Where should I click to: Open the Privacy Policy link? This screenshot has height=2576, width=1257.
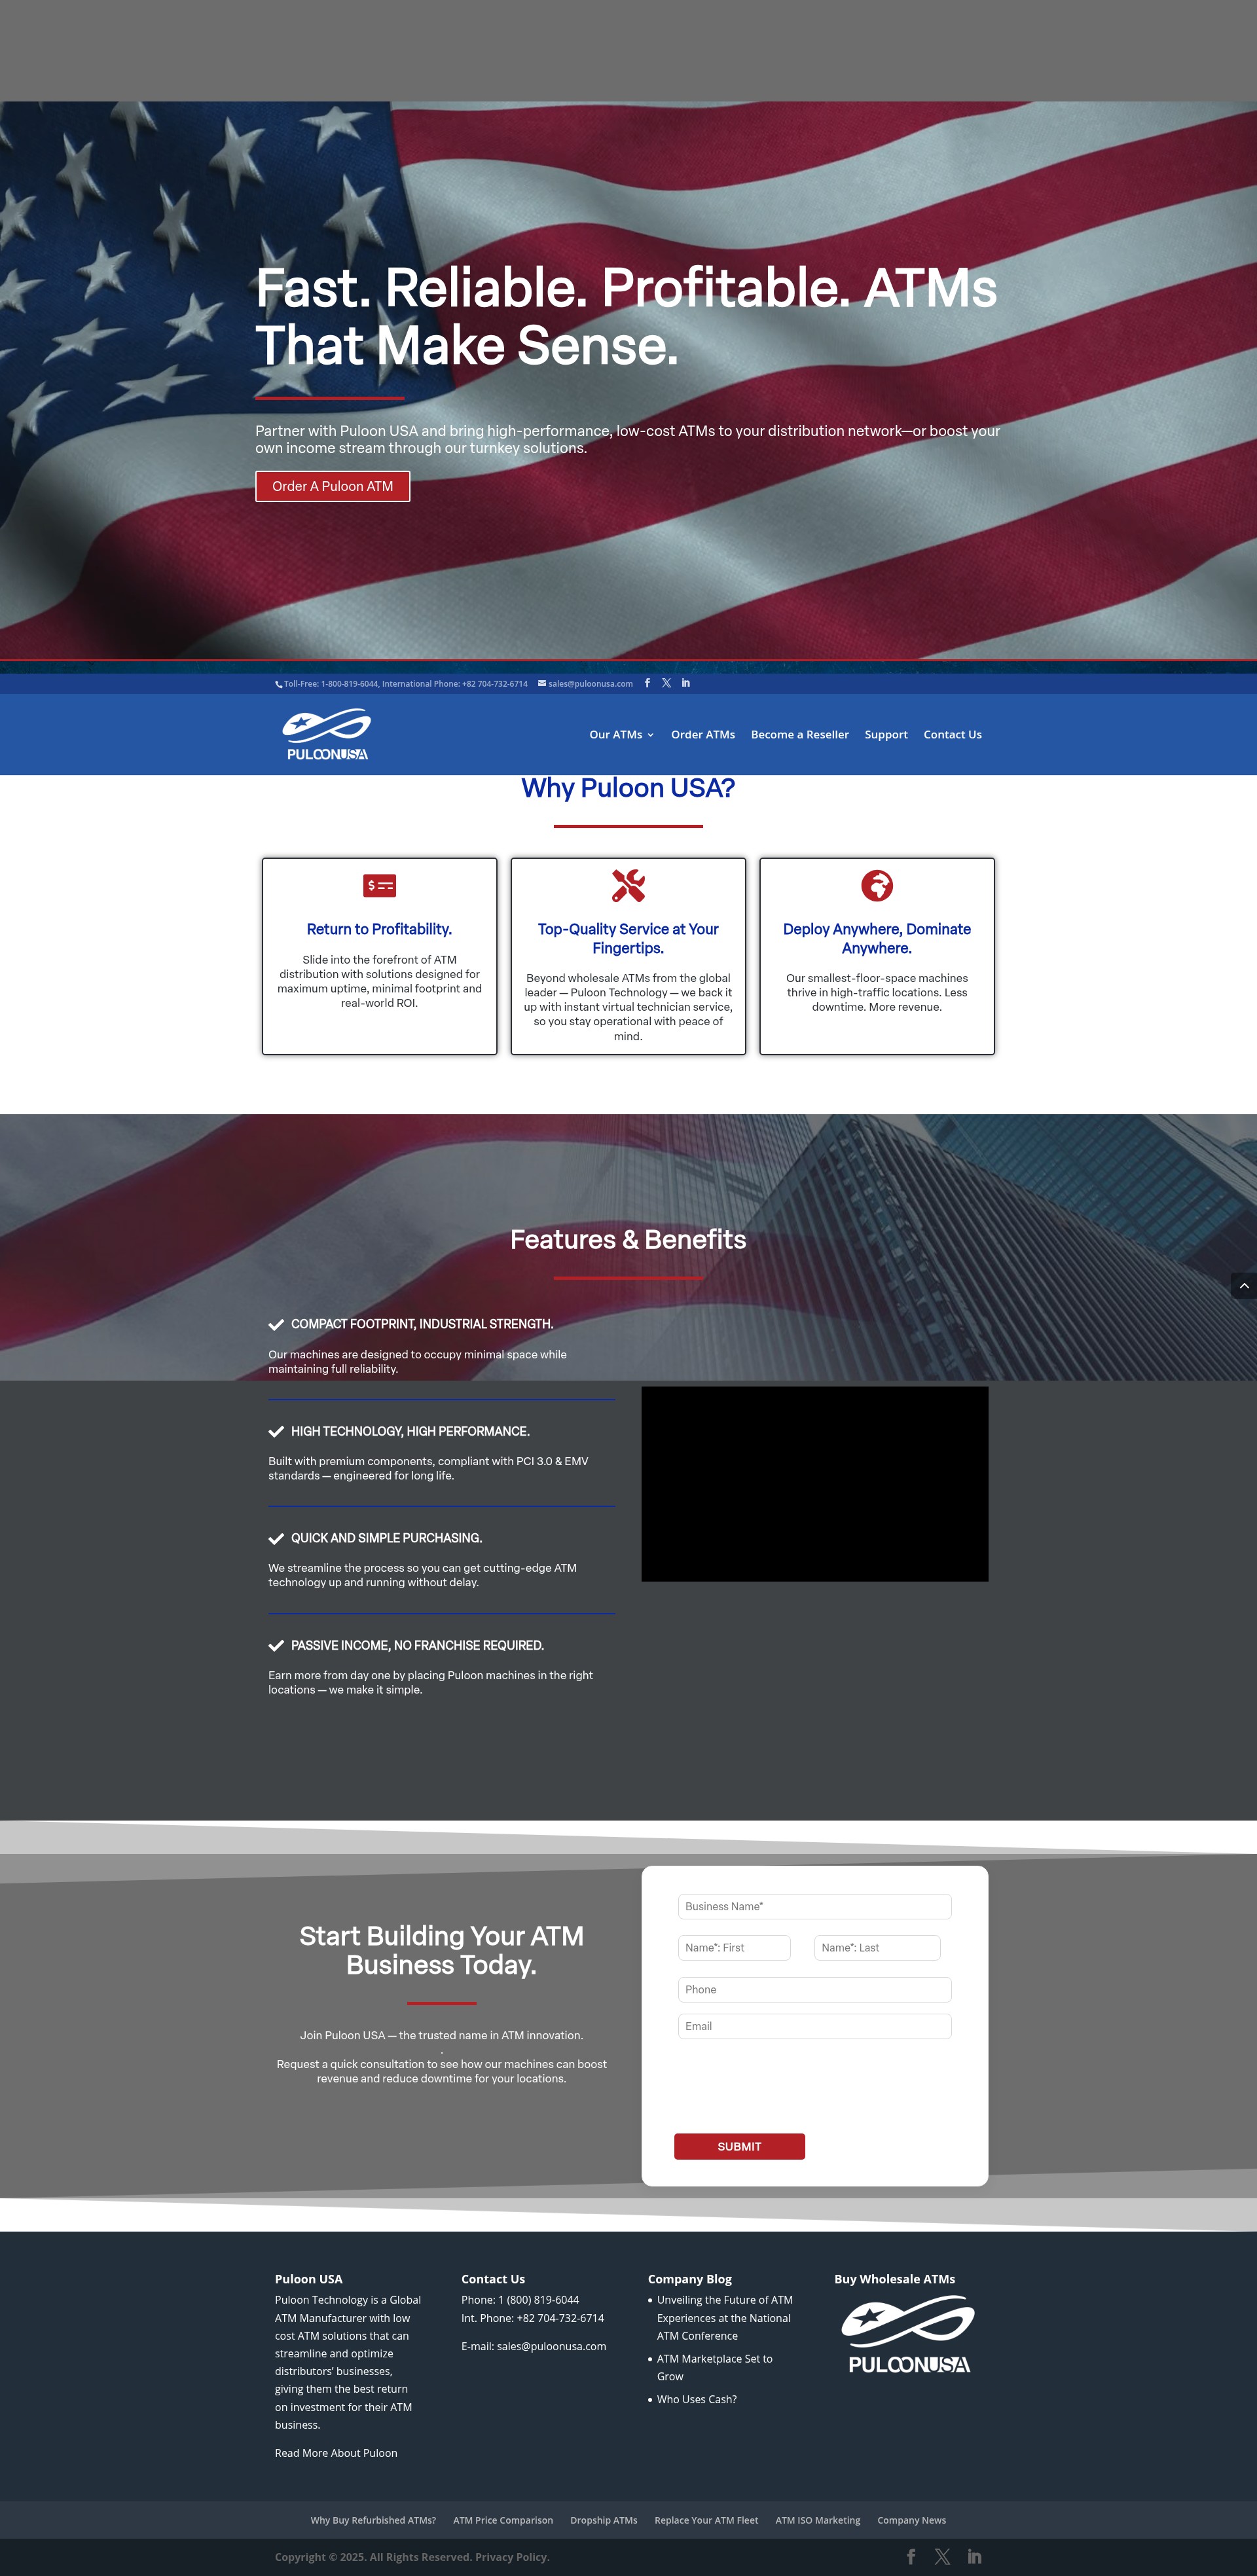tap(512, 2557)
